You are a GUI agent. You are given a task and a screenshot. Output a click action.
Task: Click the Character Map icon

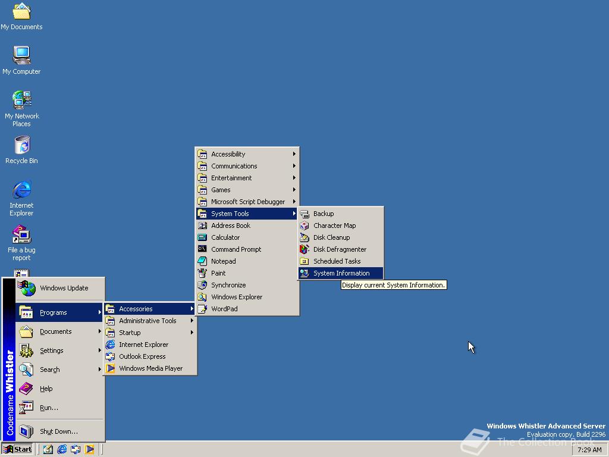point(304,226)
